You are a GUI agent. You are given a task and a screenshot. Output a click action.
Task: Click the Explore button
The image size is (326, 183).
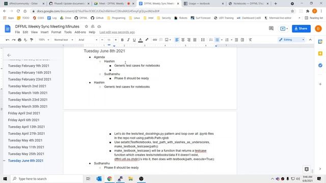[x=307, y=169]
